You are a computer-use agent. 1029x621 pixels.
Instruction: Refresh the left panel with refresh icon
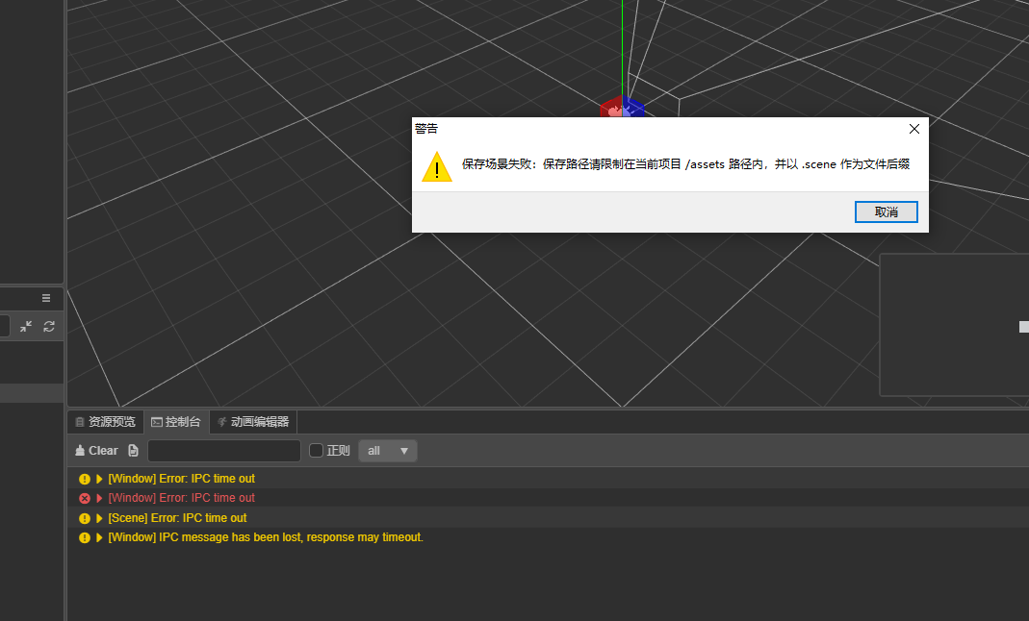point(49,326)
